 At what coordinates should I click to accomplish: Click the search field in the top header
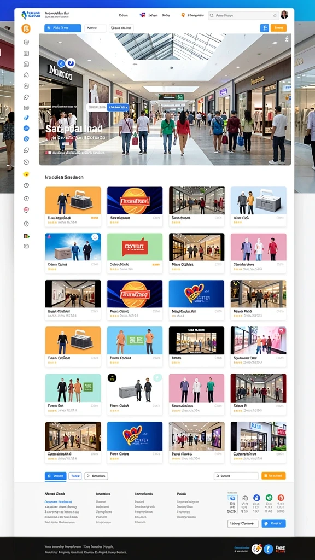coord(243,15)
